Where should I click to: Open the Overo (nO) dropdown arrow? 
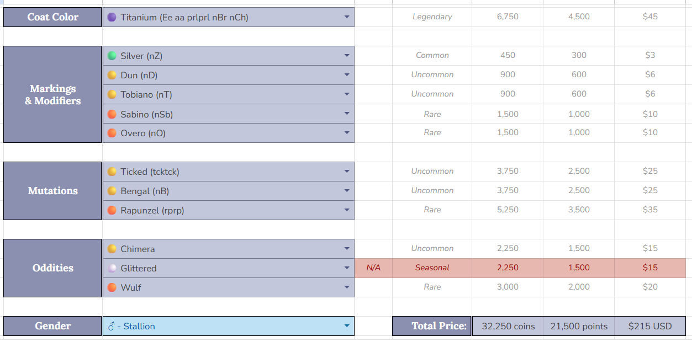coord(346,133)
